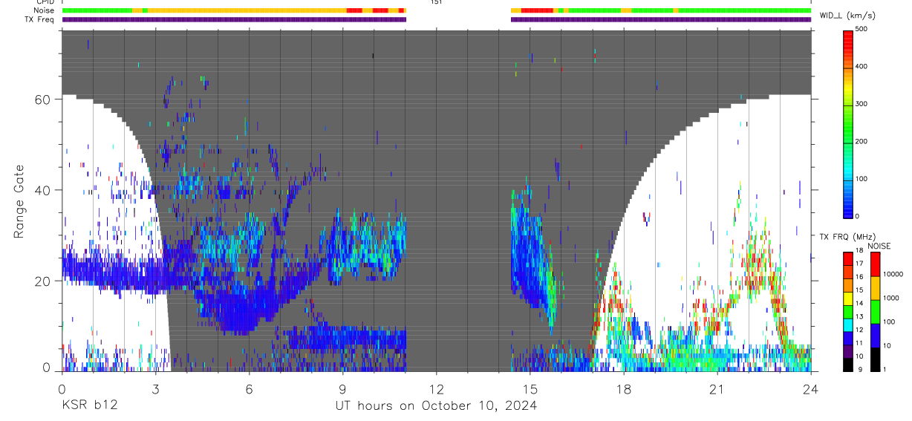
Task: Click the '18' hour label on time axis
Action: [624, 389]
